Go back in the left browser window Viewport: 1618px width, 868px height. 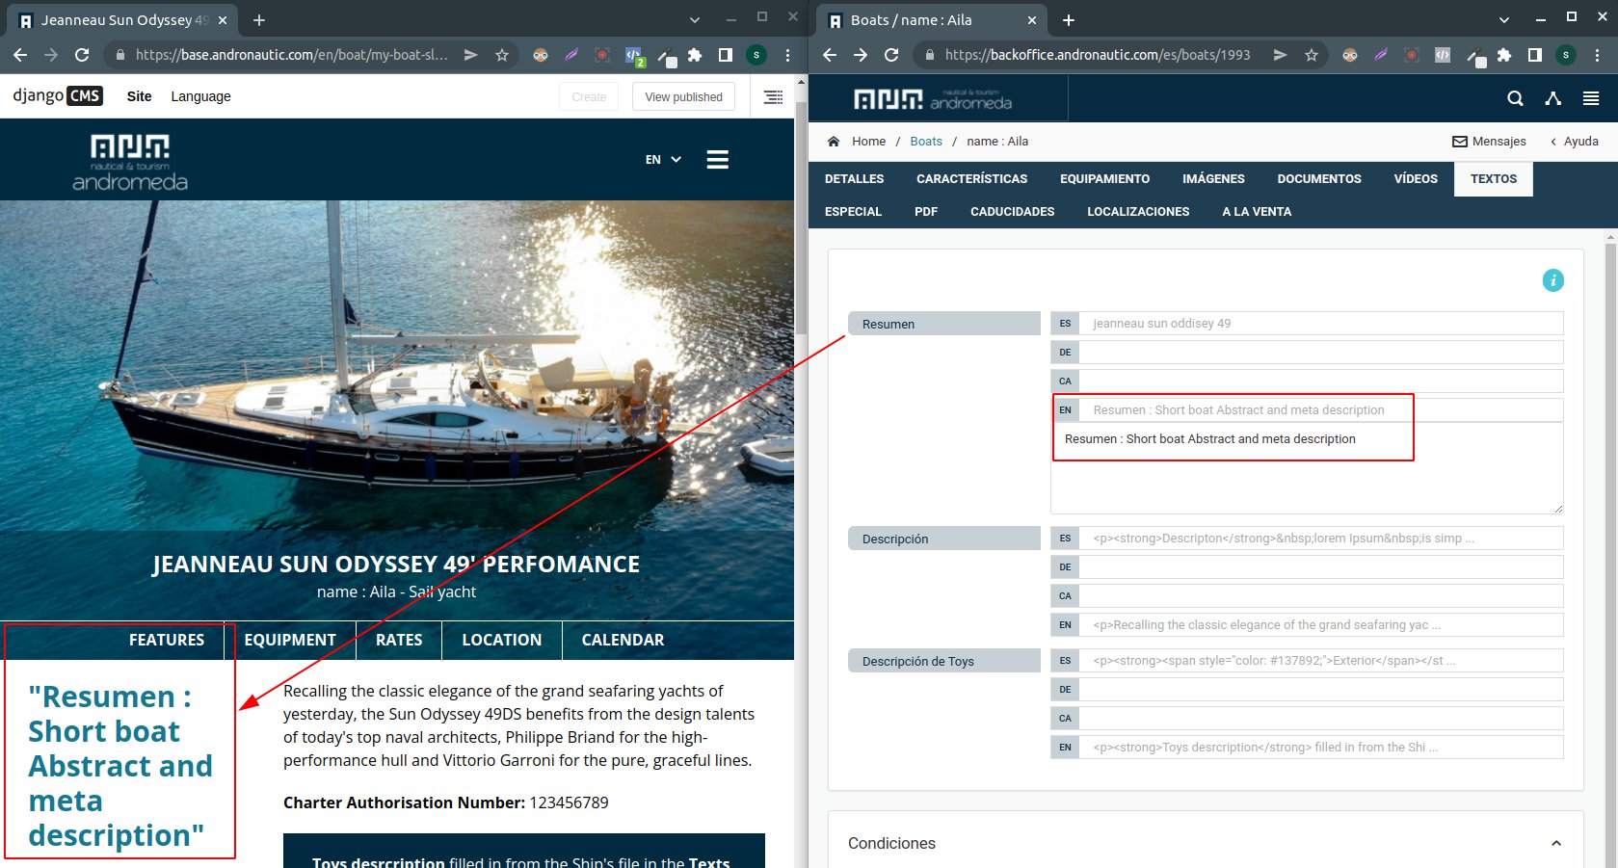coord(20,55)
